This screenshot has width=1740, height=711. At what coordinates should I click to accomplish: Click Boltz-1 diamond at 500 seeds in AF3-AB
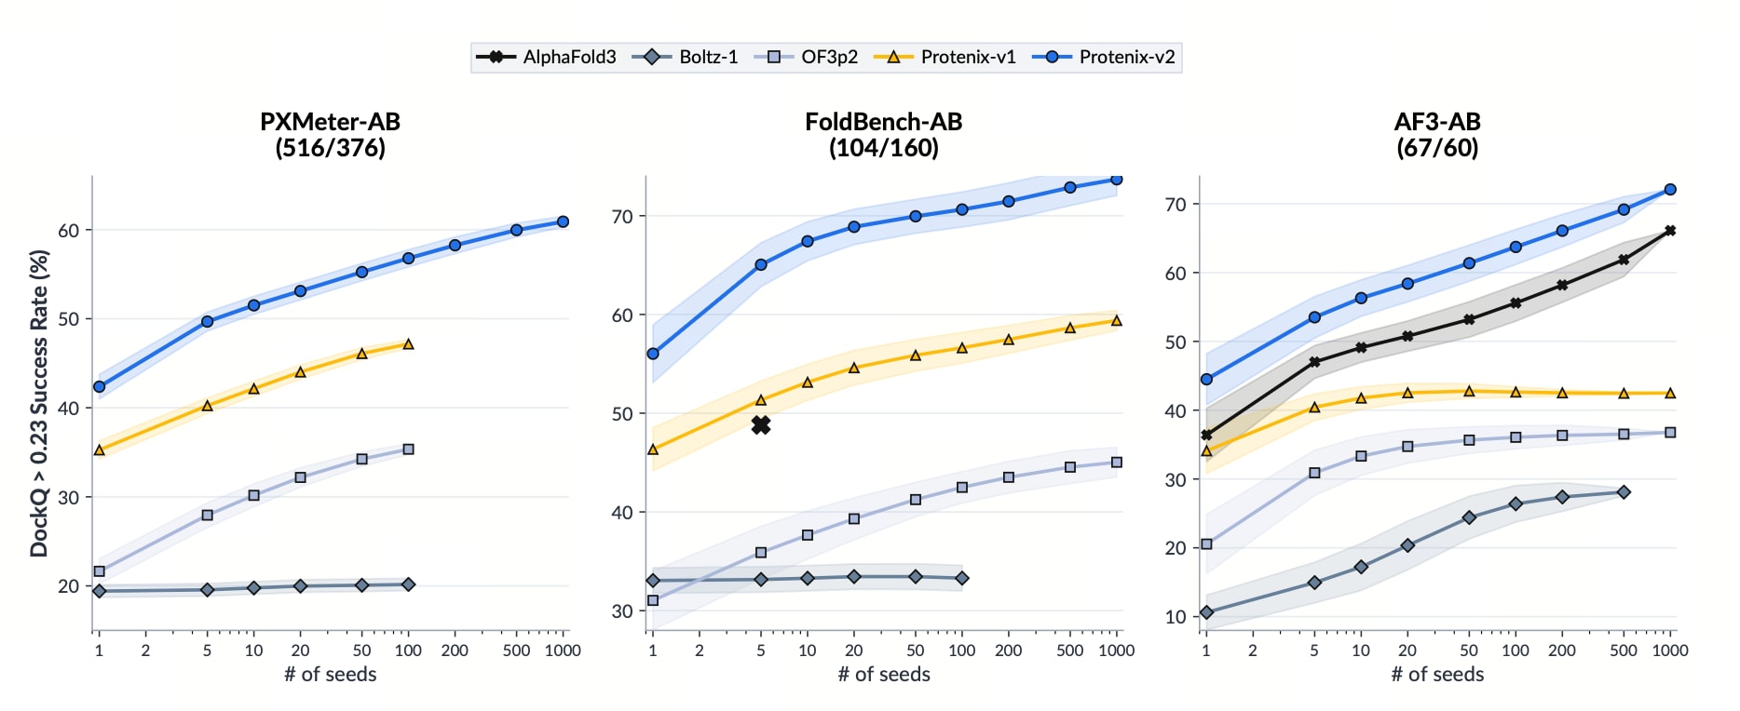(x=1624, y=492)
